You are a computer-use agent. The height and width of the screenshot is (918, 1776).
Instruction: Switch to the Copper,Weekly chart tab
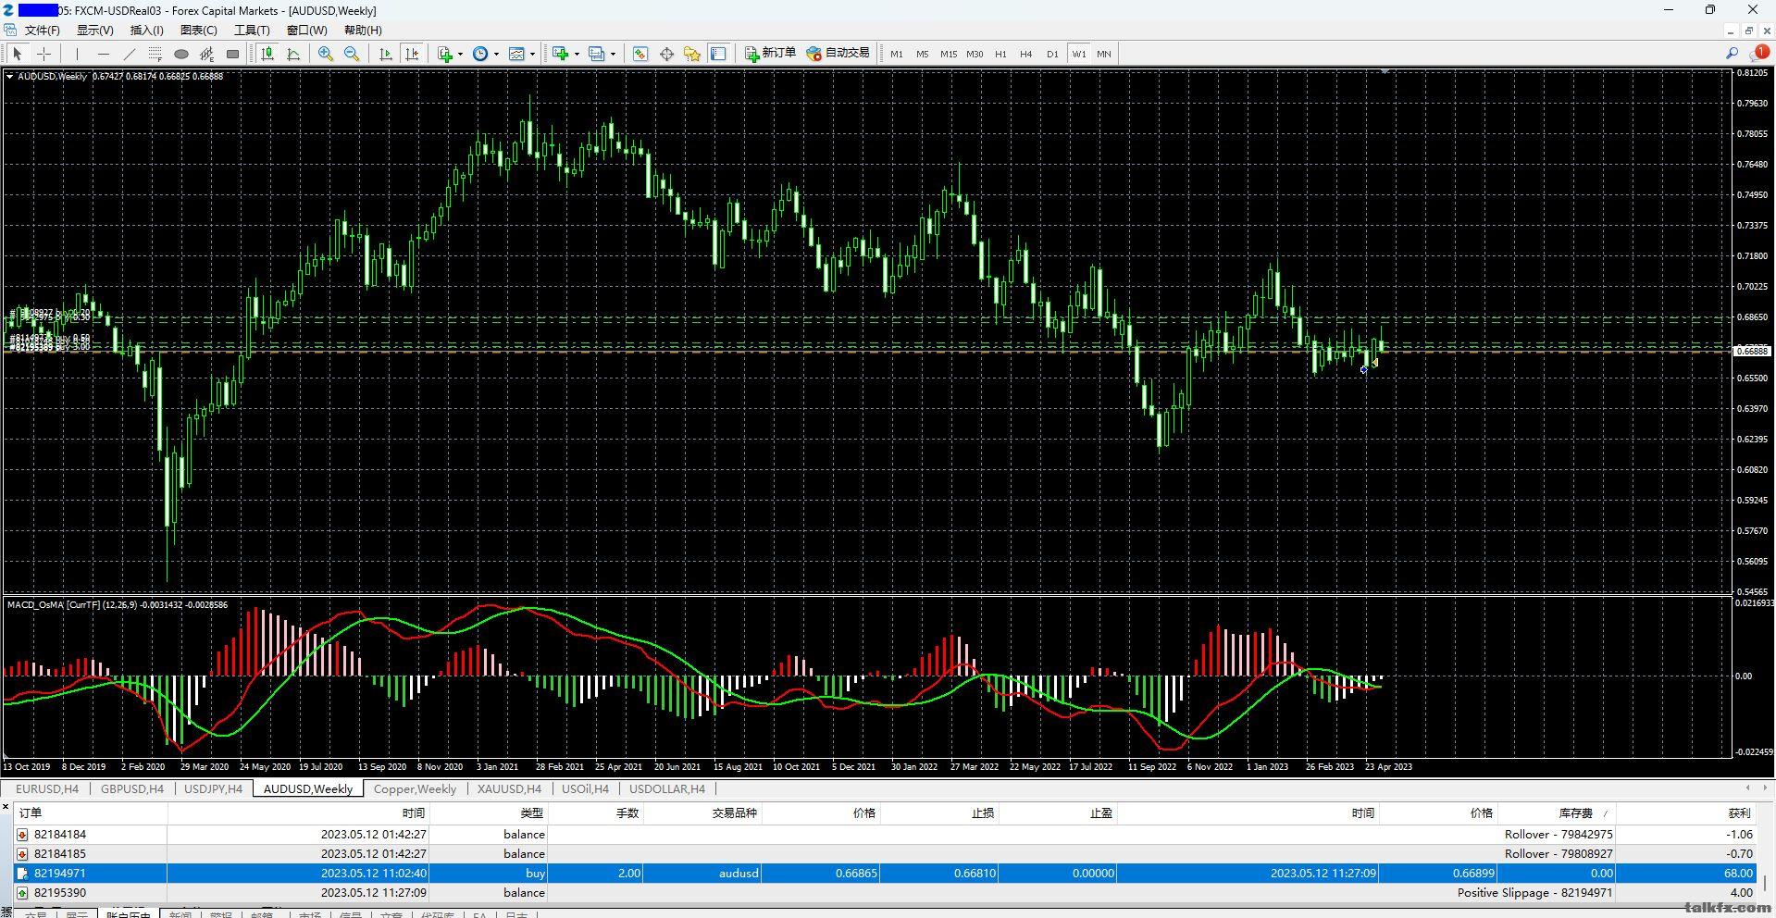click(x=415, y=789)
